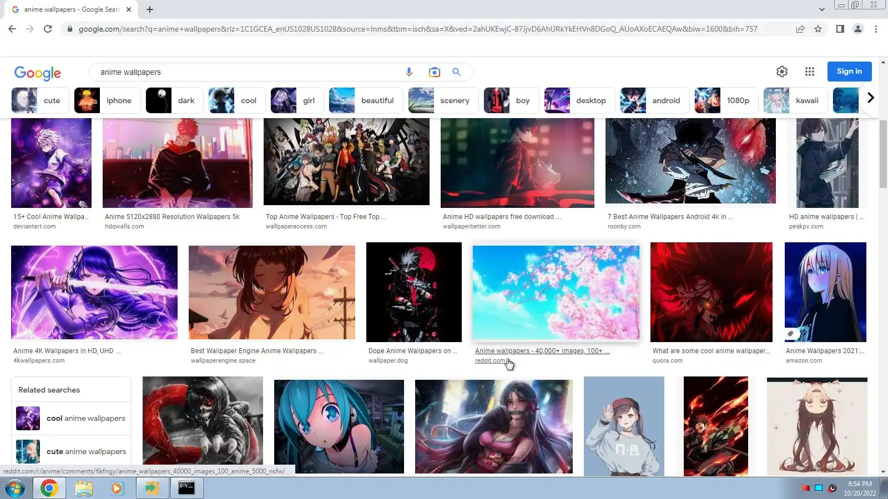This screenshot has height=499, width=888.
Task: Start a voice search with the microphone
Action: [x=409, y=72]
